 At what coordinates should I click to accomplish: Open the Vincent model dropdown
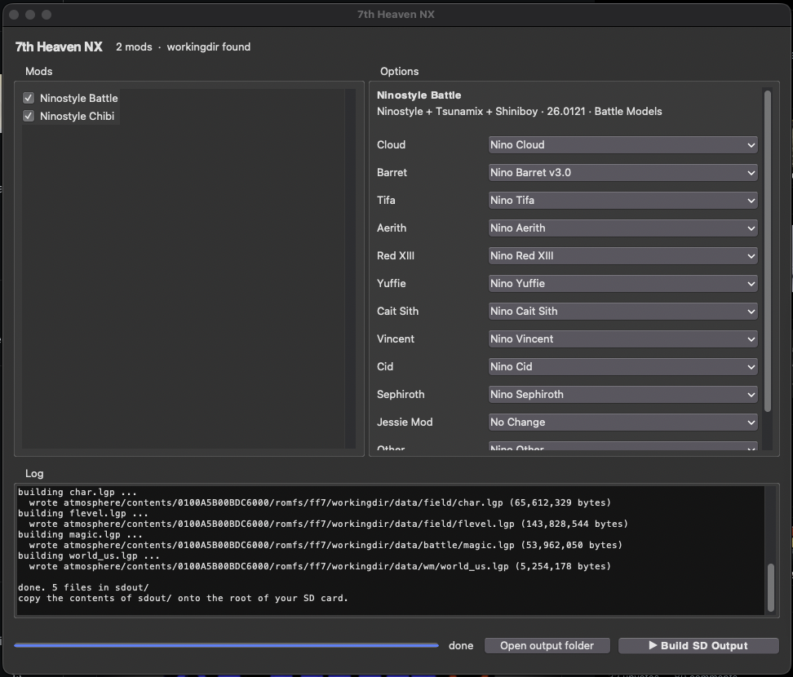tap(622, 339)
